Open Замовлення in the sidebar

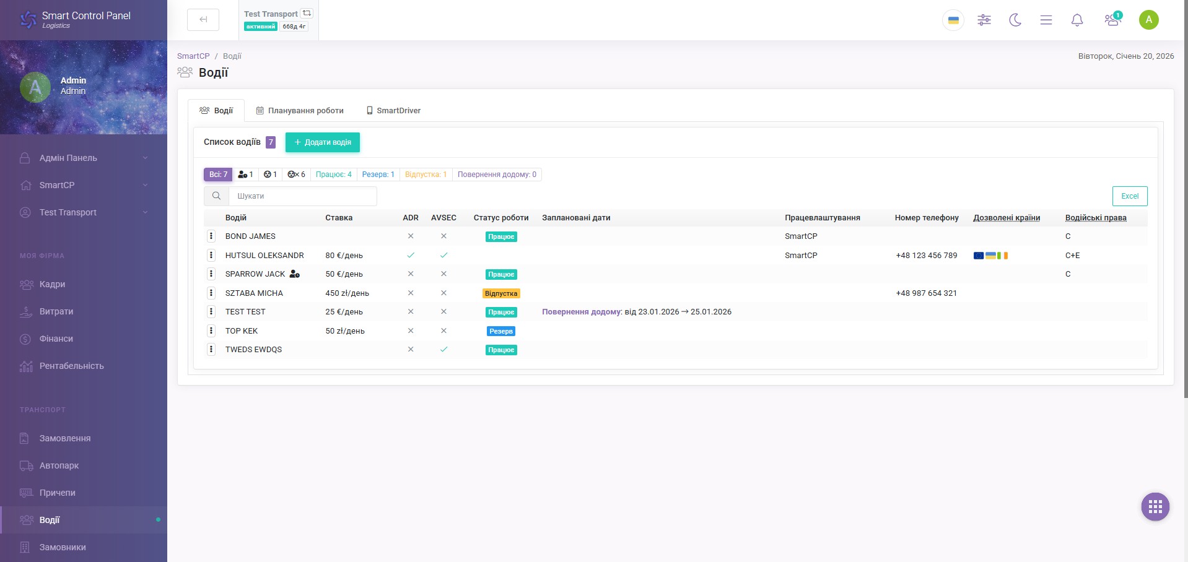(84, 438)
